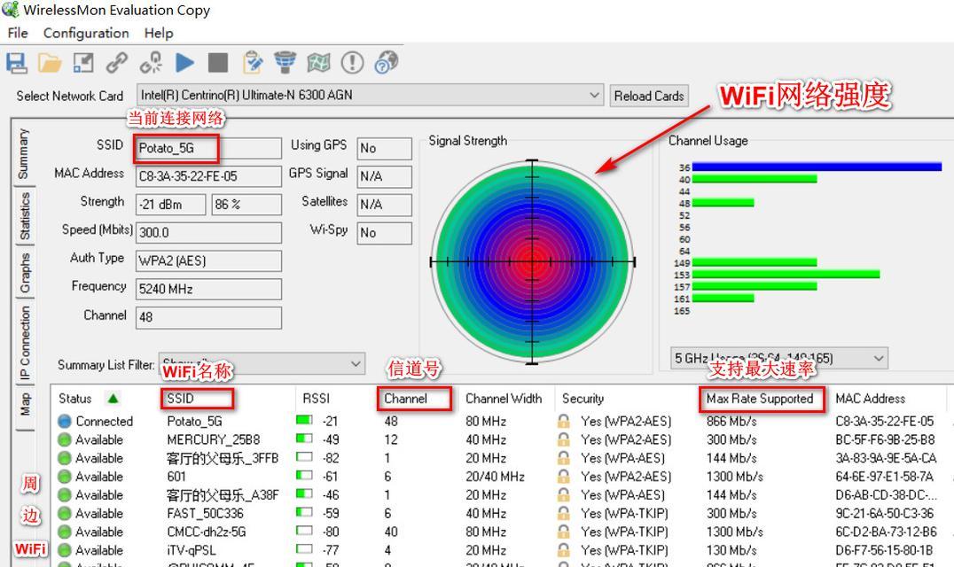Click the RSSI signal bar for Potato_5G
This screenshot has height=567, width=954.
[x=304, y=420]
